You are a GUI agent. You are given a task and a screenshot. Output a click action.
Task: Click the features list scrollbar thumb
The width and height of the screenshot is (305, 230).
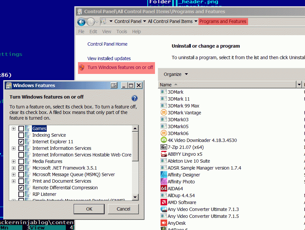135,147
